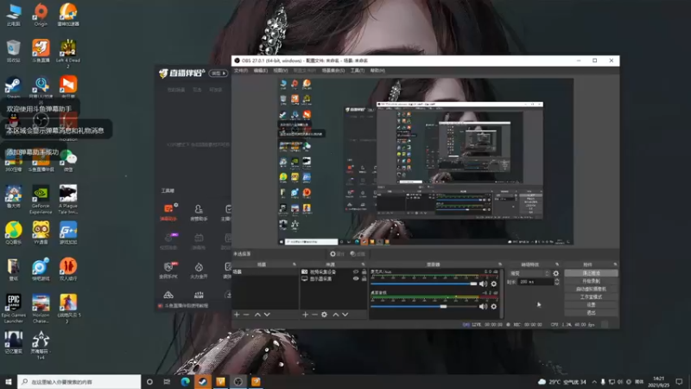691x389 pixels.
Task: Open the 帮助 menu in OBS
Action: coord(377,71)
